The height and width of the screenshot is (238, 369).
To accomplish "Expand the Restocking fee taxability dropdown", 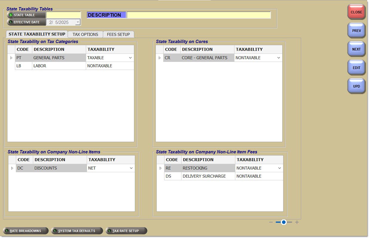I will point(280,168).
